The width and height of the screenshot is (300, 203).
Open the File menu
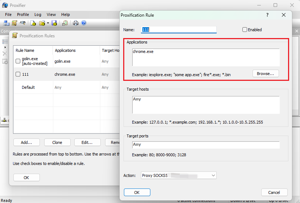point(8,14)
